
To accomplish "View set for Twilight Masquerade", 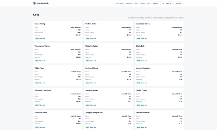I will [x=93, y=127].
